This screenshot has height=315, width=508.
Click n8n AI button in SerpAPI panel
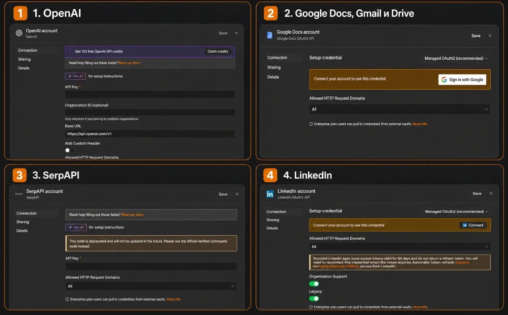(x=76, y=227)
